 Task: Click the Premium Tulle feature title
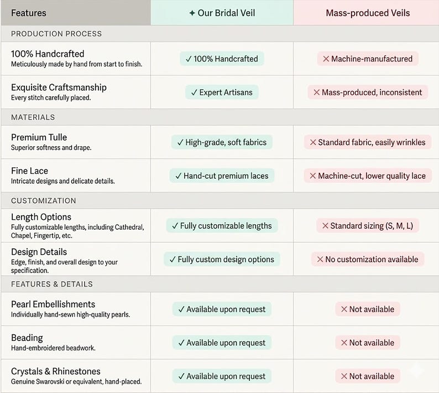click(39, 137)
